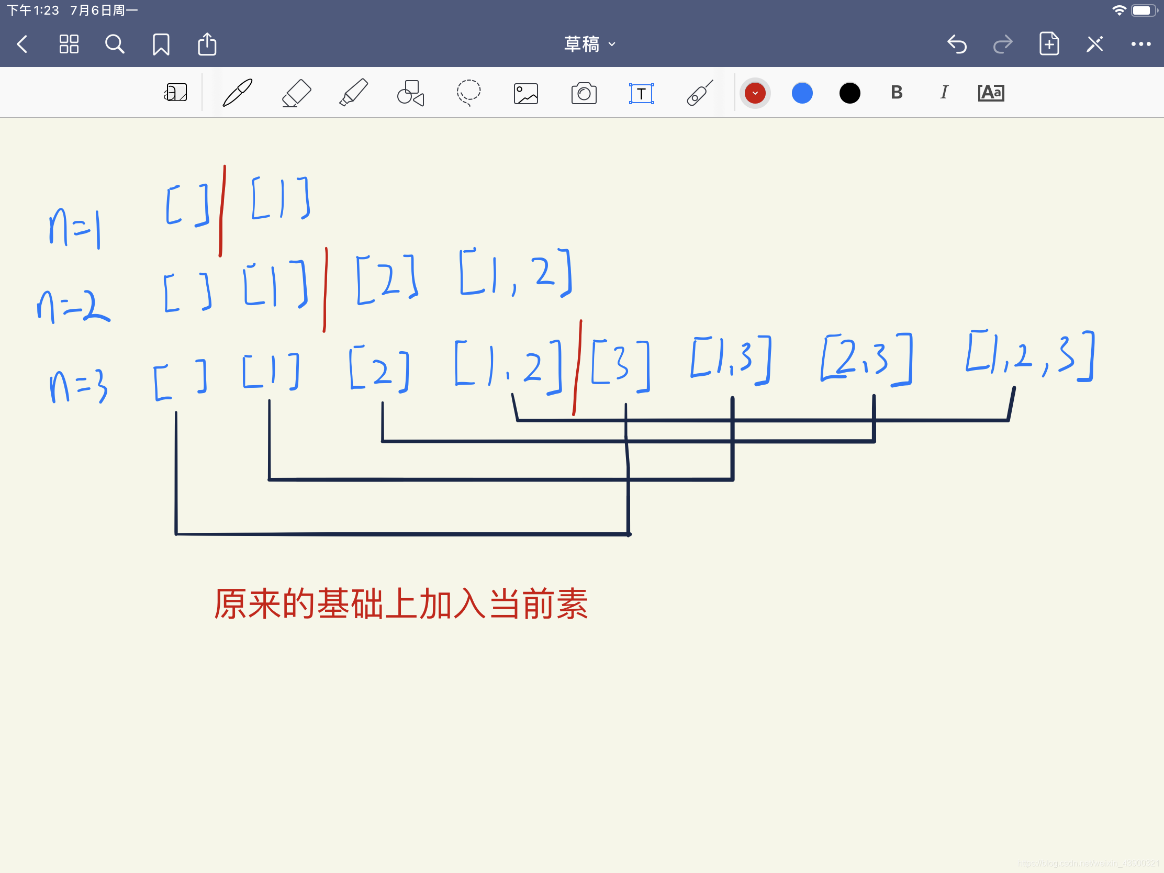Expand the 草稿 document title dropdown

click(589, 44)
